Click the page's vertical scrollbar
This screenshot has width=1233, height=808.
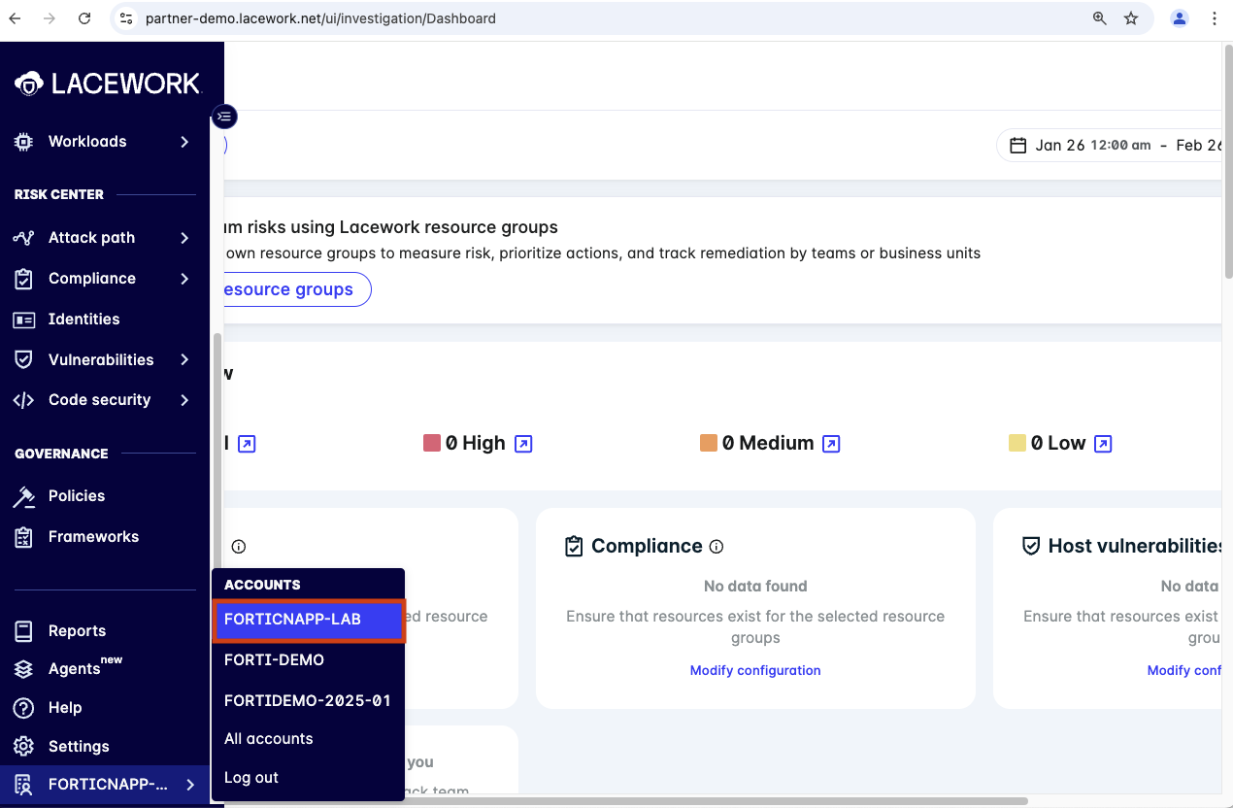[1227, 160]
